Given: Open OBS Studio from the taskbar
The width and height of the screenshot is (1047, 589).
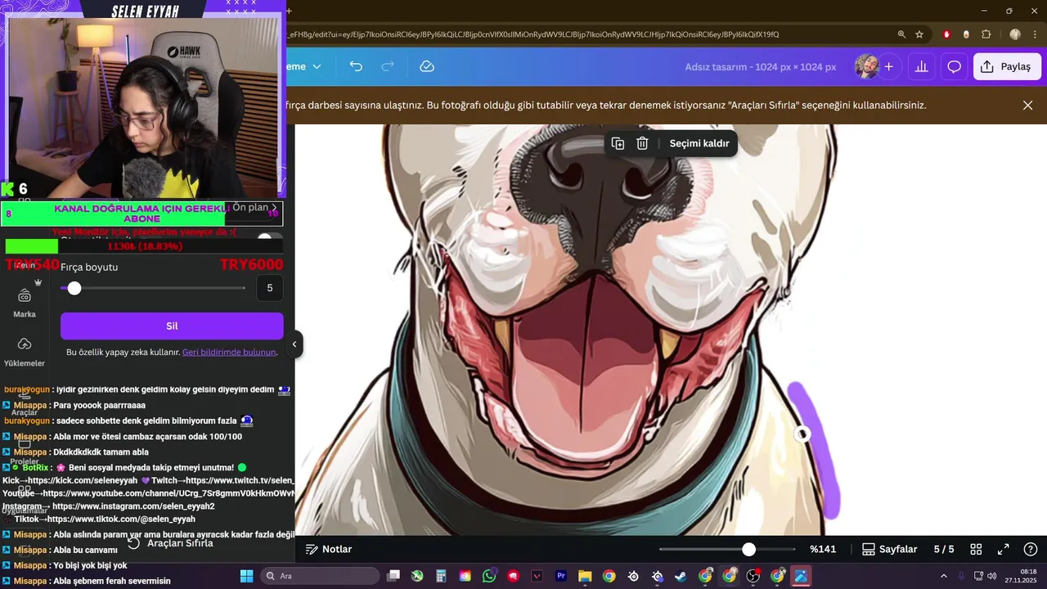Looking at the screenshot, I should click(x=753, y=576).
